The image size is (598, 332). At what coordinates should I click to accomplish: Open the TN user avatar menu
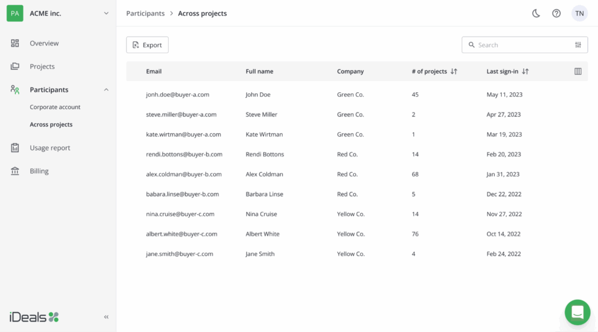[579, 13]
